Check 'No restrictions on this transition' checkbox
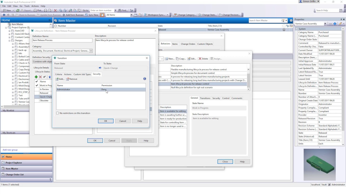 [x=57, y=113]
